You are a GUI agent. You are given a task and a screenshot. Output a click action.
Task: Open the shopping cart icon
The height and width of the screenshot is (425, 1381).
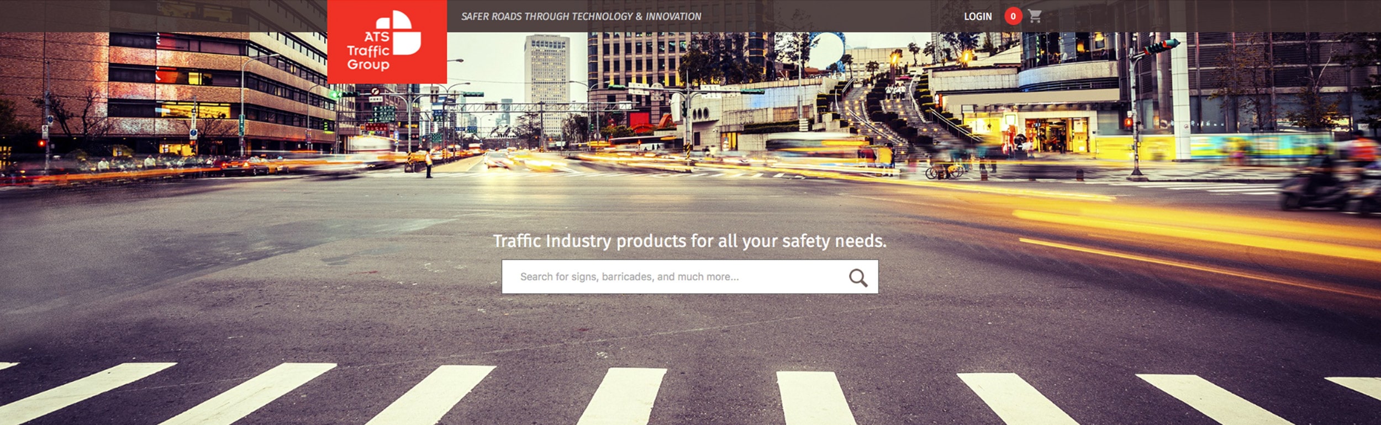click(x=1035, y=17)
